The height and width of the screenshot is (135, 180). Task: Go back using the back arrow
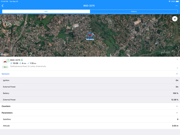click(x=3, y=6)
